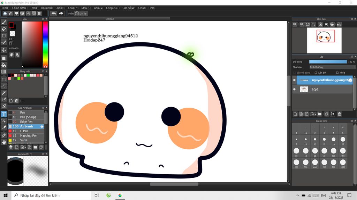Duplicate the layer in layer panel
Image resolution: width=357 pixels, height=200 pixels.
pos(326,114)
